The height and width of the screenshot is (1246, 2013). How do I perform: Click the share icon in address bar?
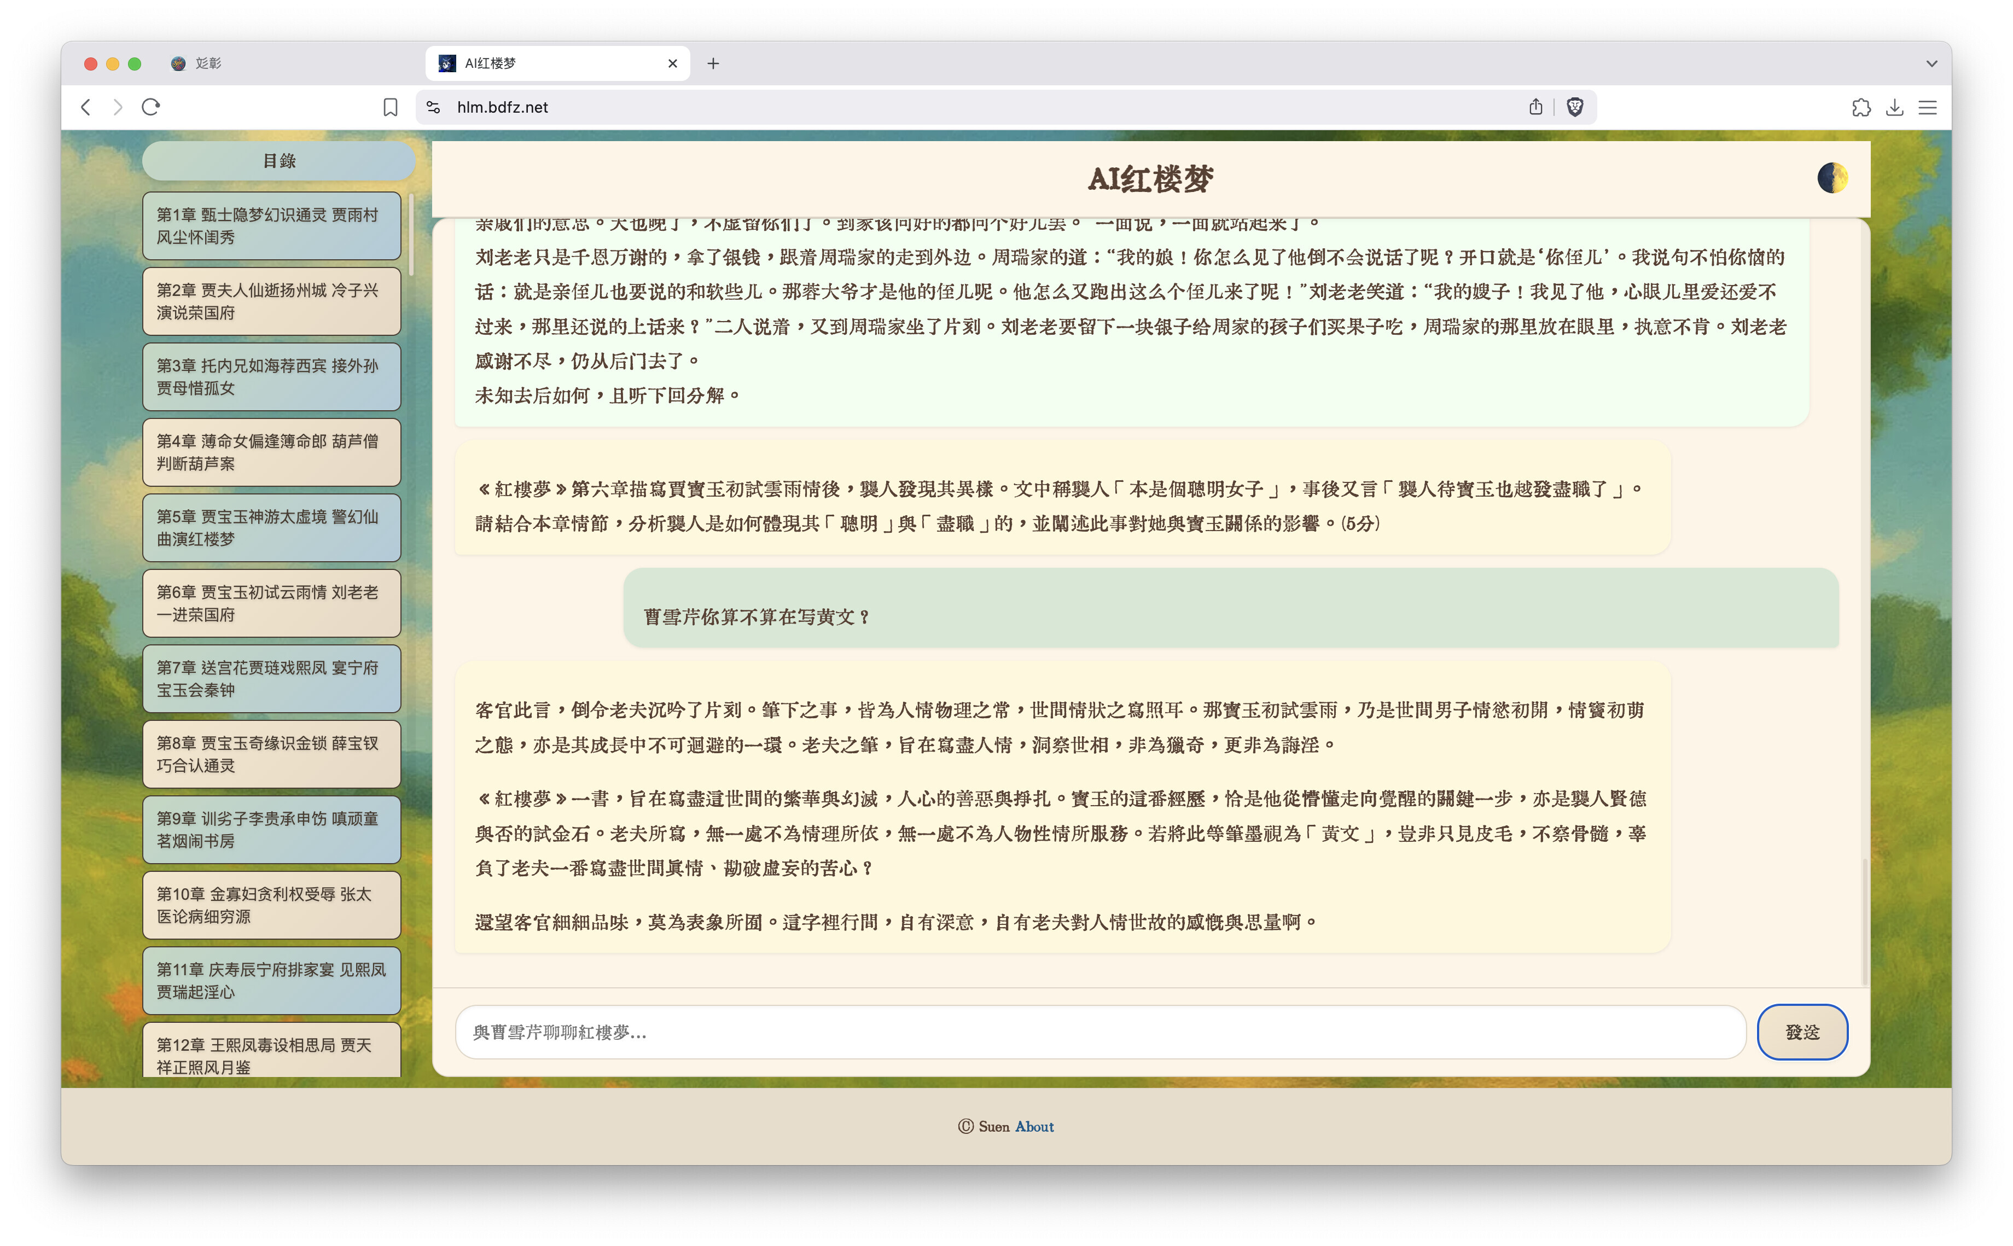1535,107
